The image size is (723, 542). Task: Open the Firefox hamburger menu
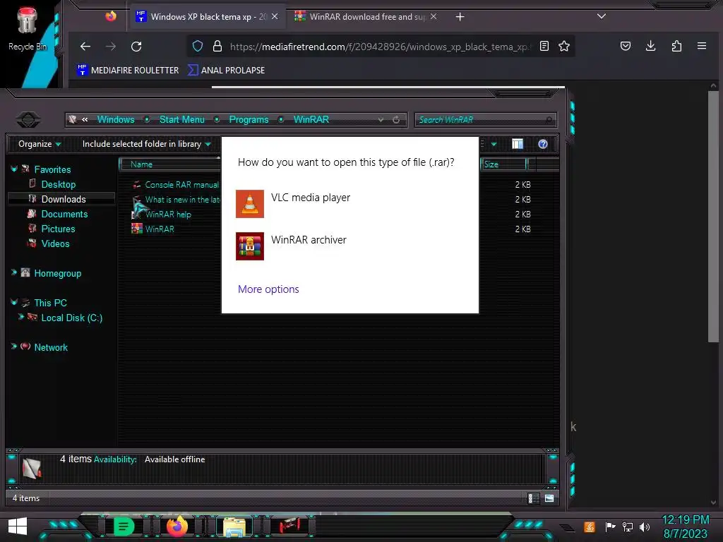point(702,46)
